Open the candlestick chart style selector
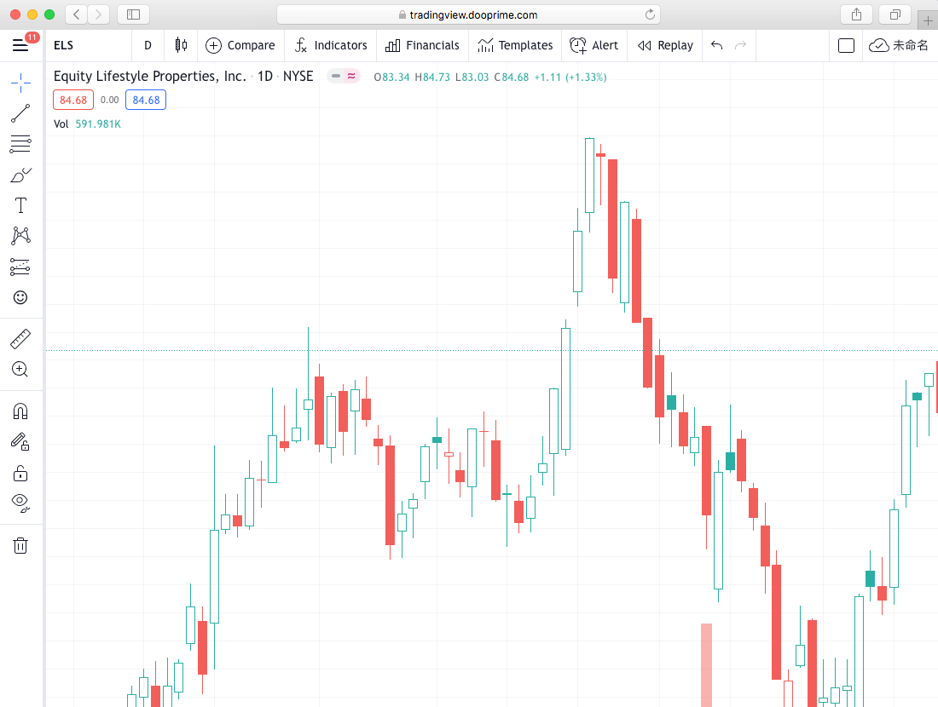This screenshot has width=938, height=707. 181,45
